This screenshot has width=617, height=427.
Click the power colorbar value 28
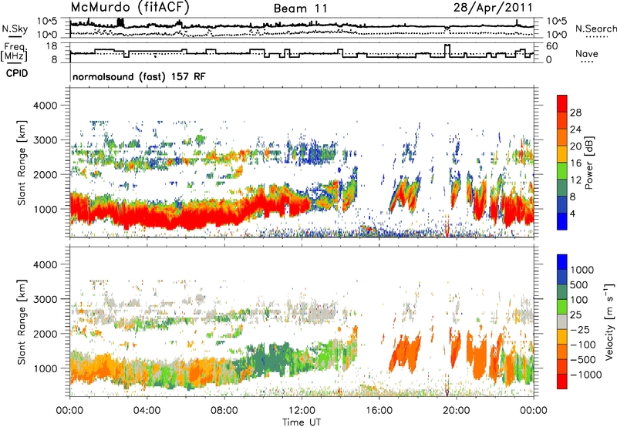tap(575, 113)
